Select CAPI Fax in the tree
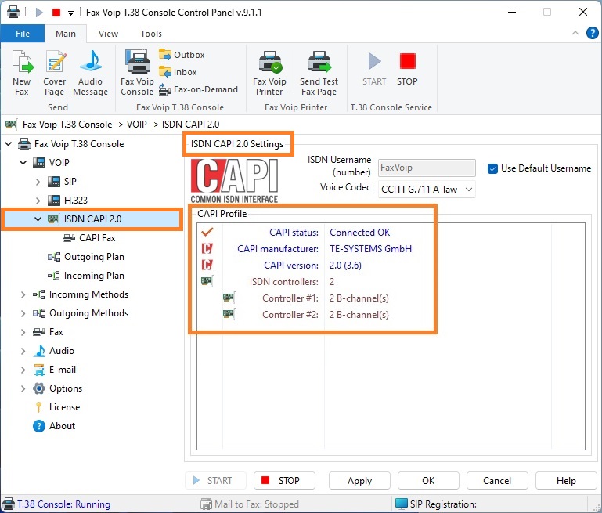This screenshot has width=602, height=513. coord(97,238)
